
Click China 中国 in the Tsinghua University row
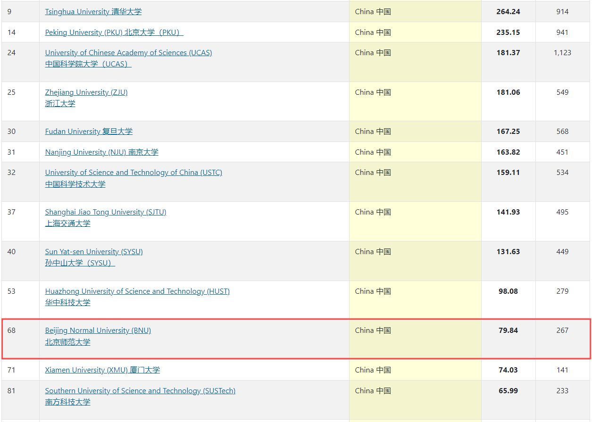click(373, 12)
